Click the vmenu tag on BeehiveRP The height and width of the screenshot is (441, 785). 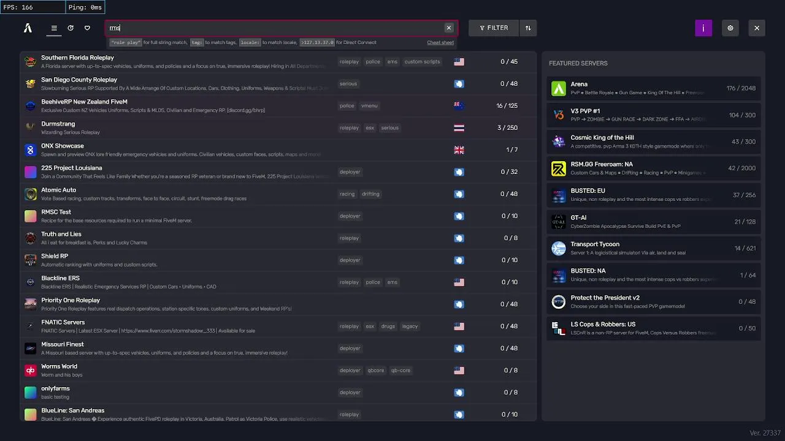[369, 106]
